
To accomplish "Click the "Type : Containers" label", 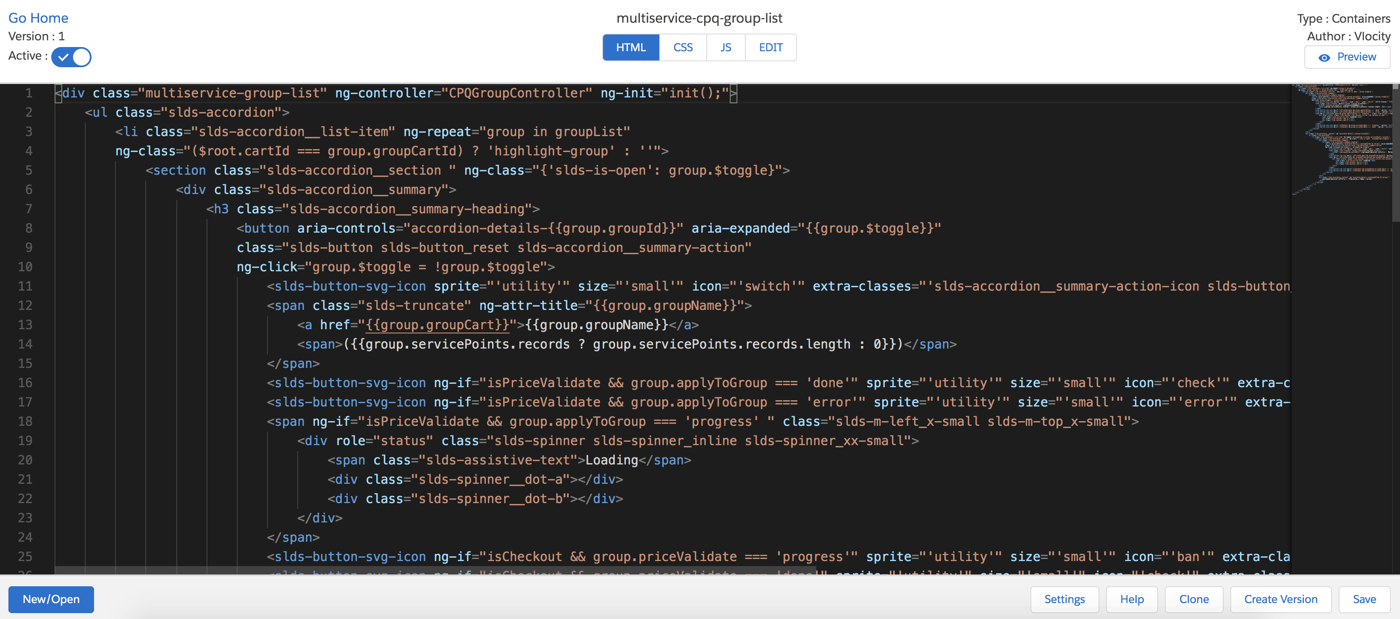I will [1343, 18].
